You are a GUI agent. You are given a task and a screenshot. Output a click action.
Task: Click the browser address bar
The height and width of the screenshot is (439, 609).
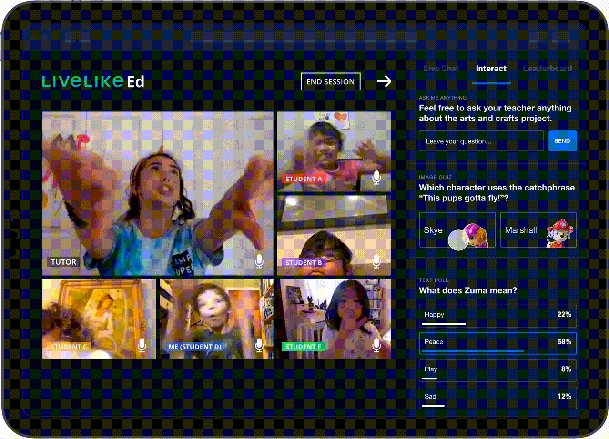pyautogui.click(x=304, y=37)
